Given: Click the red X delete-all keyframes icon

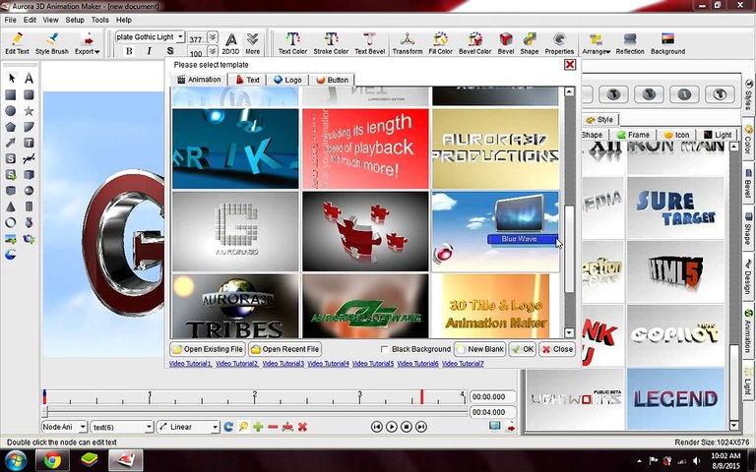Looking at the screenshot, I should coord(302,427).
